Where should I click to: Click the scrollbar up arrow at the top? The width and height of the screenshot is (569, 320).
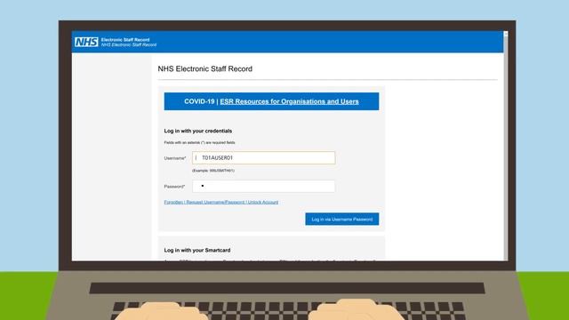click(x=506, y=34)
